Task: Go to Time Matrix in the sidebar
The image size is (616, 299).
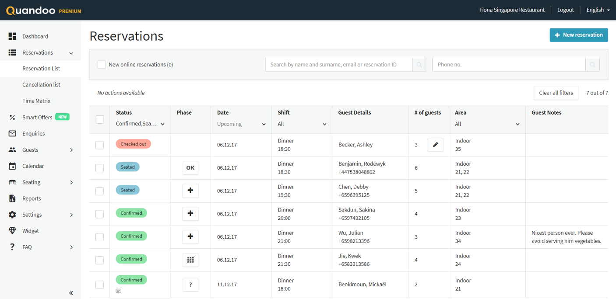Action: click(36, 101)
